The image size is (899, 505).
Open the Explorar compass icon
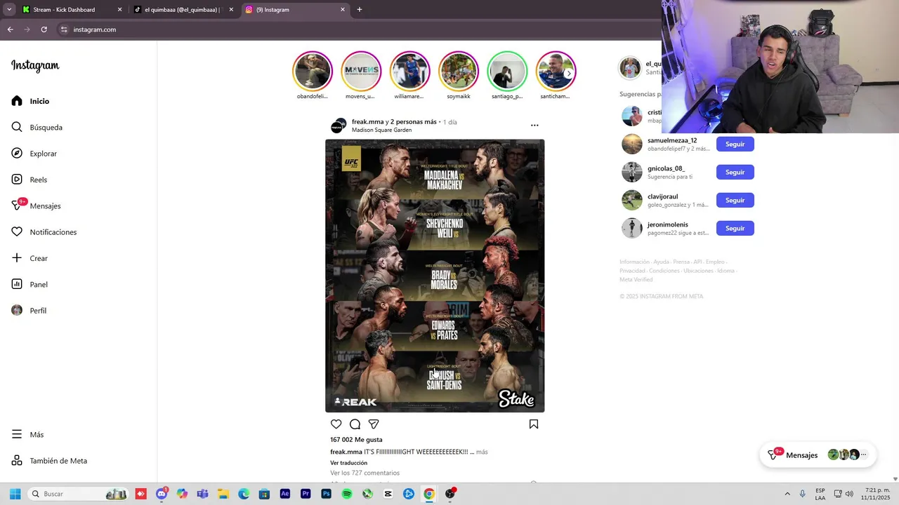click(x=17, y=154)
